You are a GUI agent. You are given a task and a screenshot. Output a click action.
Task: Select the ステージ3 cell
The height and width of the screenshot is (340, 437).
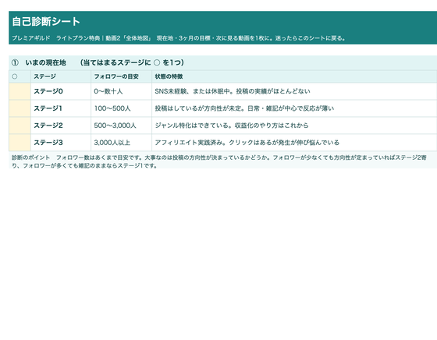tap(61, 143)
